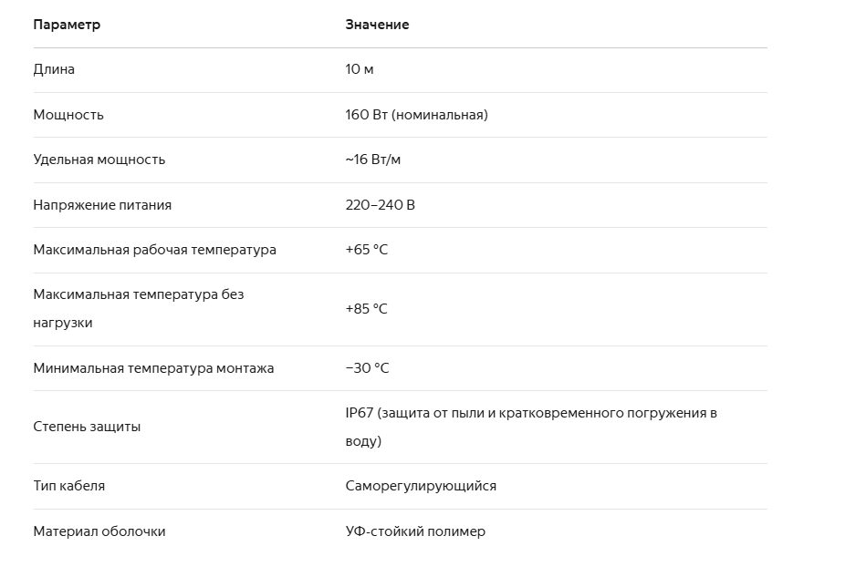
Task: Click 'Минимальная температура монтажа' label
Action: pos(153,368)
